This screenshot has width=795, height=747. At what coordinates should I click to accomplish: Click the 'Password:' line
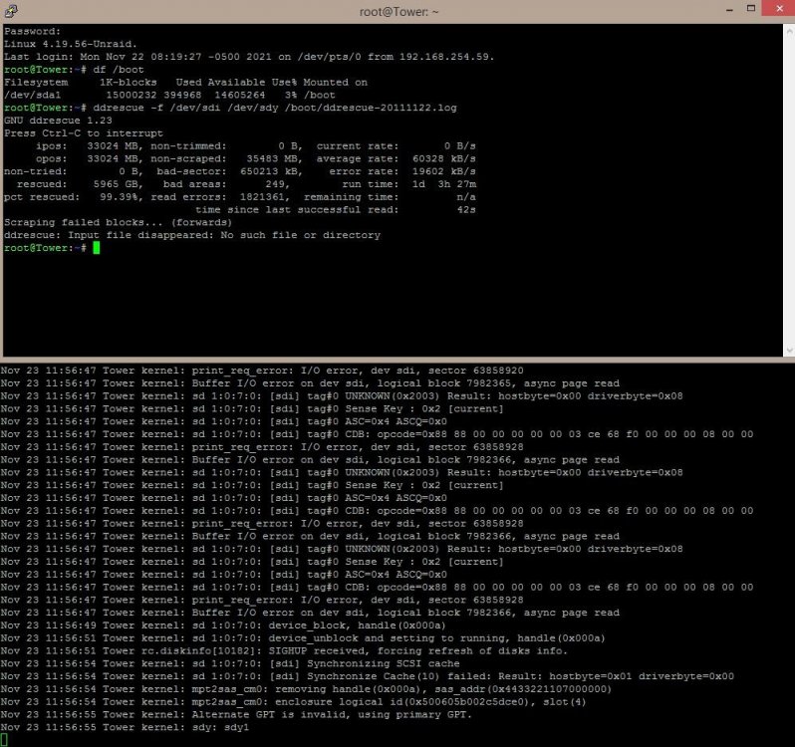pos(32,32)
